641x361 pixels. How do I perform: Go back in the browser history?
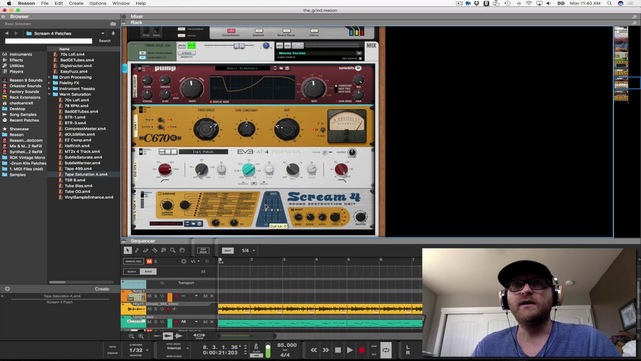pyautogui.click(x=7, y=33)
